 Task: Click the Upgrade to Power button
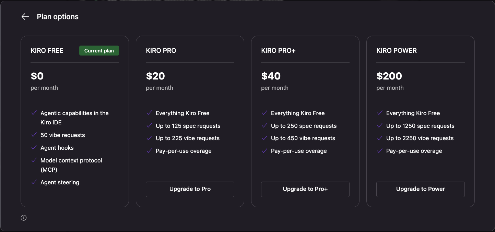pos(420,189)
